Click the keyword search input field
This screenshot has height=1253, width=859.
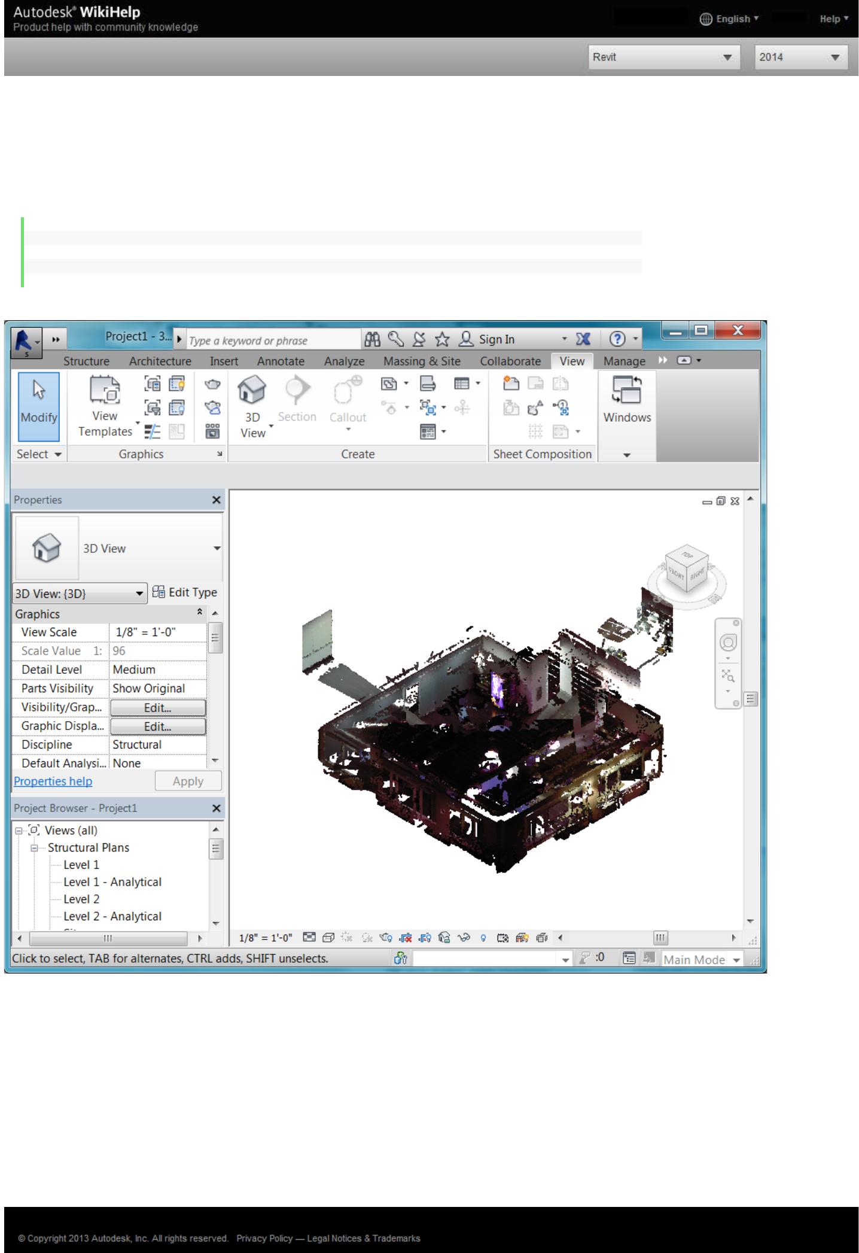point(273,340)
